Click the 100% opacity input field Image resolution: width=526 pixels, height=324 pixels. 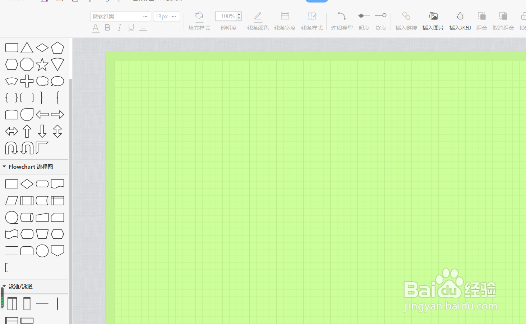[226, 16]
